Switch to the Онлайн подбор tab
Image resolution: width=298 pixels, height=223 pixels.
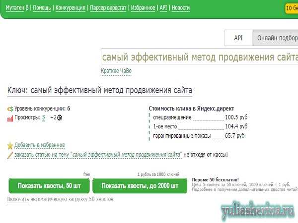(x=275, y=38)
